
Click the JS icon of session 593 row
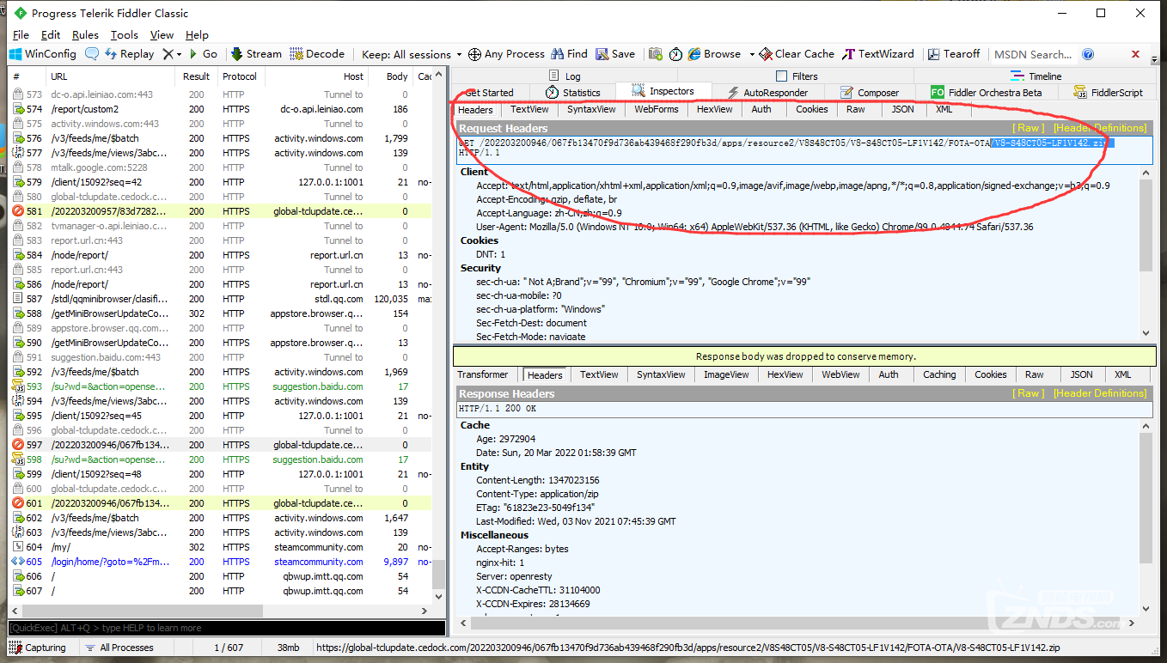tap(19, 386)
